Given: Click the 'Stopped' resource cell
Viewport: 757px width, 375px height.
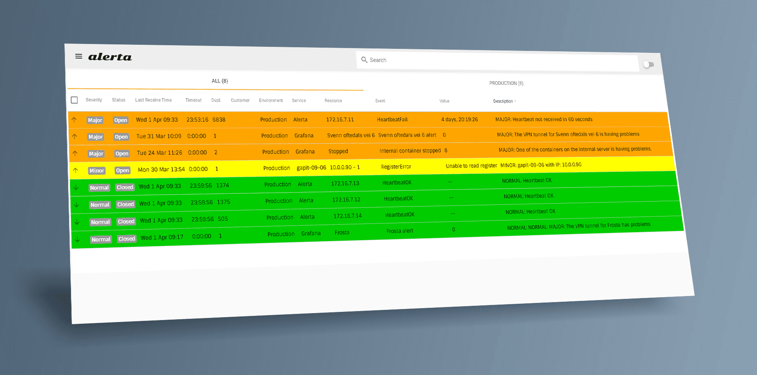Looking at the screenshot, I should 338,151.
